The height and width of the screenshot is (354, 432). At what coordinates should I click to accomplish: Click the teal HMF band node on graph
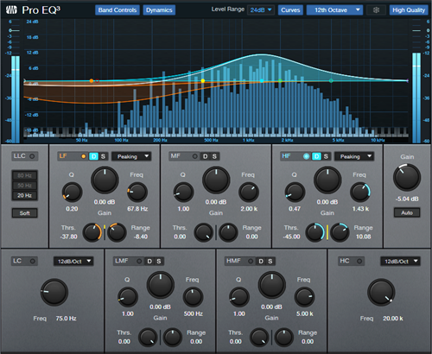click(331, 81)
